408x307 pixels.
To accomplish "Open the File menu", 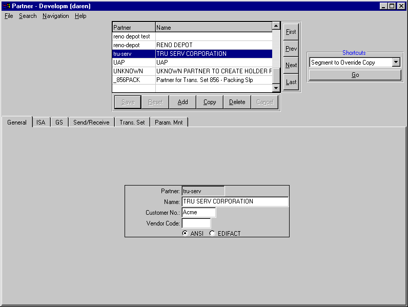I will [x=9, y=16].
